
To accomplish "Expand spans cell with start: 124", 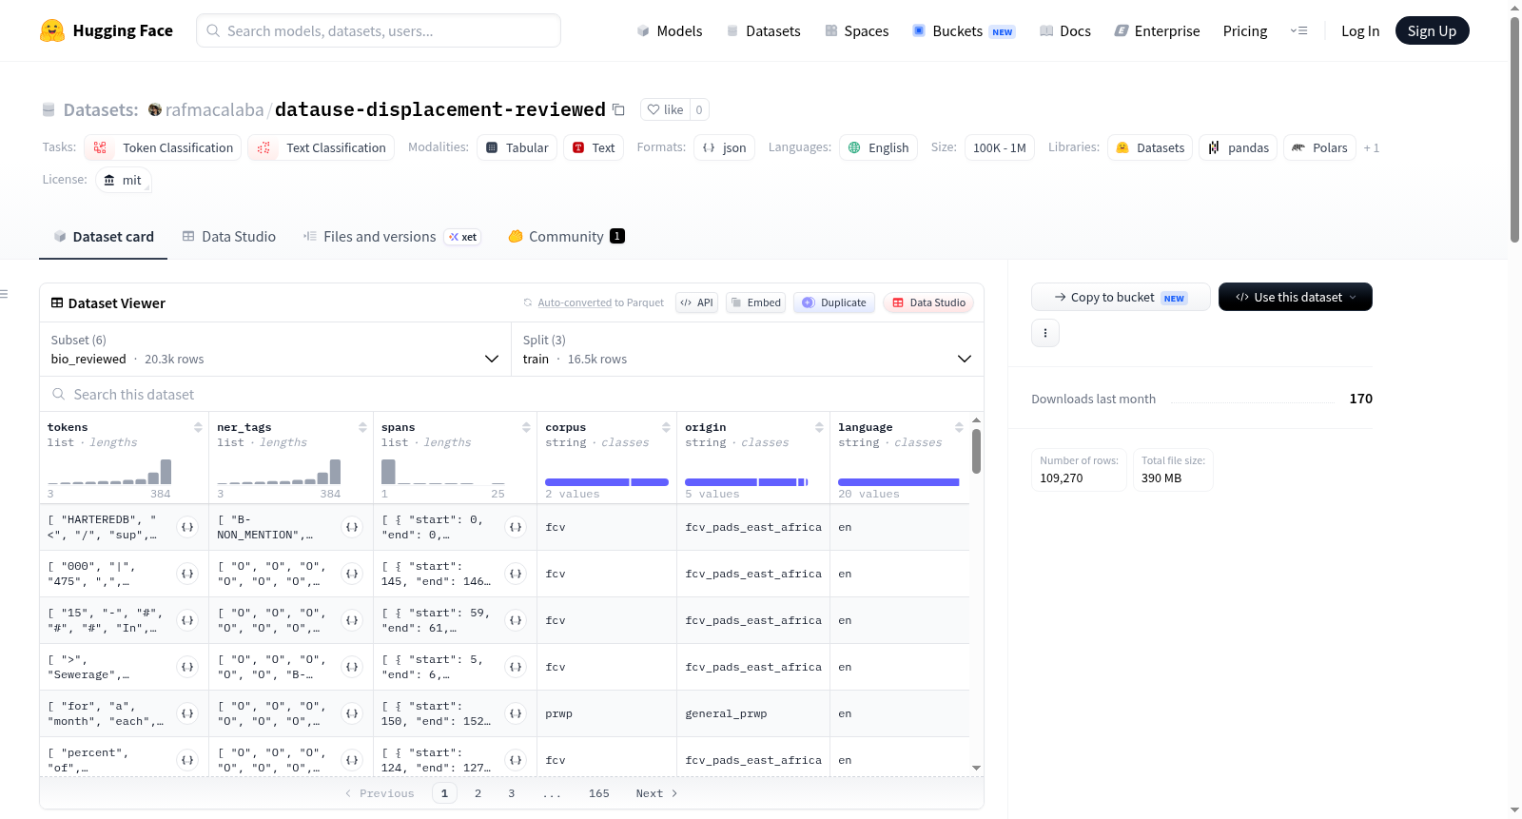I will (516, 760).
